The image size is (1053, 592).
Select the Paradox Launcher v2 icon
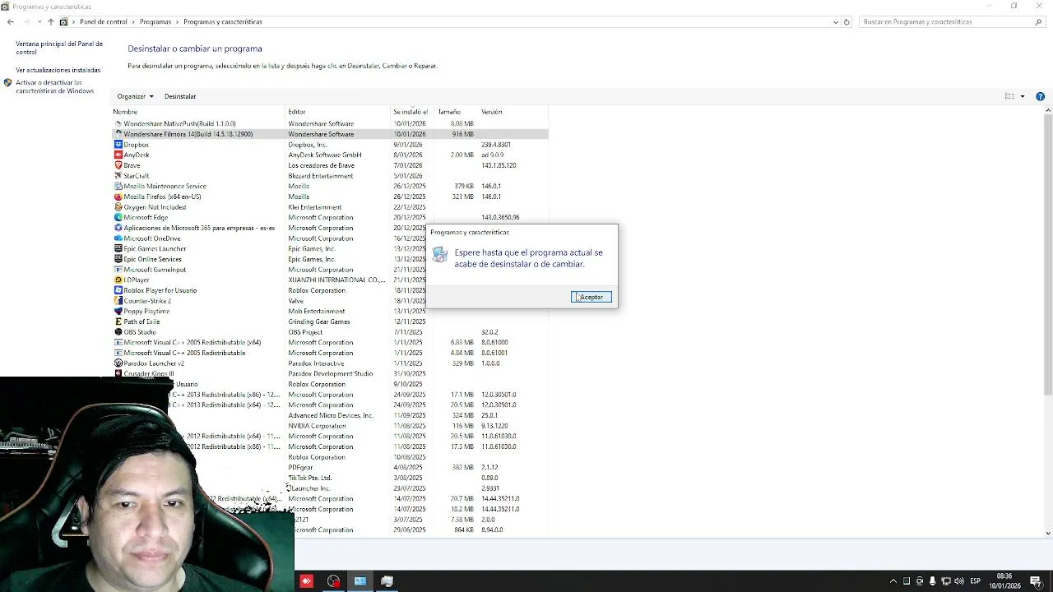(118, 363)
